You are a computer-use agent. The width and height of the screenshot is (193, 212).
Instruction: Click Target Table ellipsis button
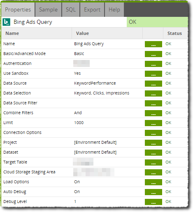(x=153, y=162)
